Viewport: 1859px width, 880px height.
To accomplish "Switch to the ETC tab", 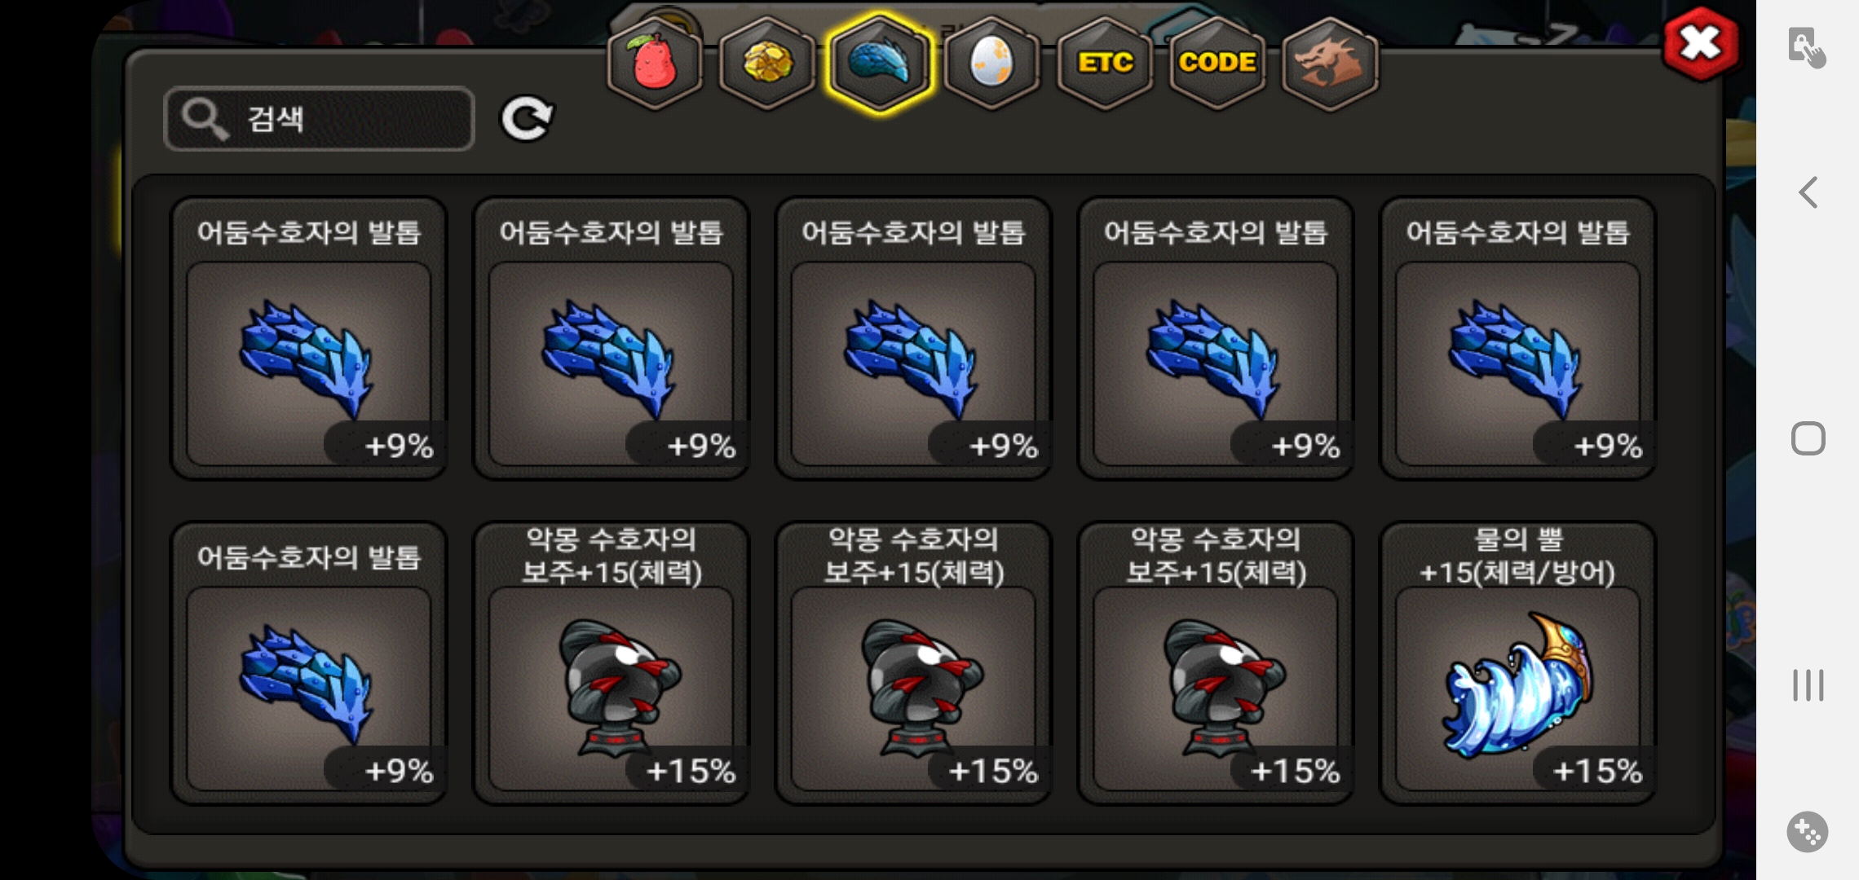I will tap(1105, 63).
